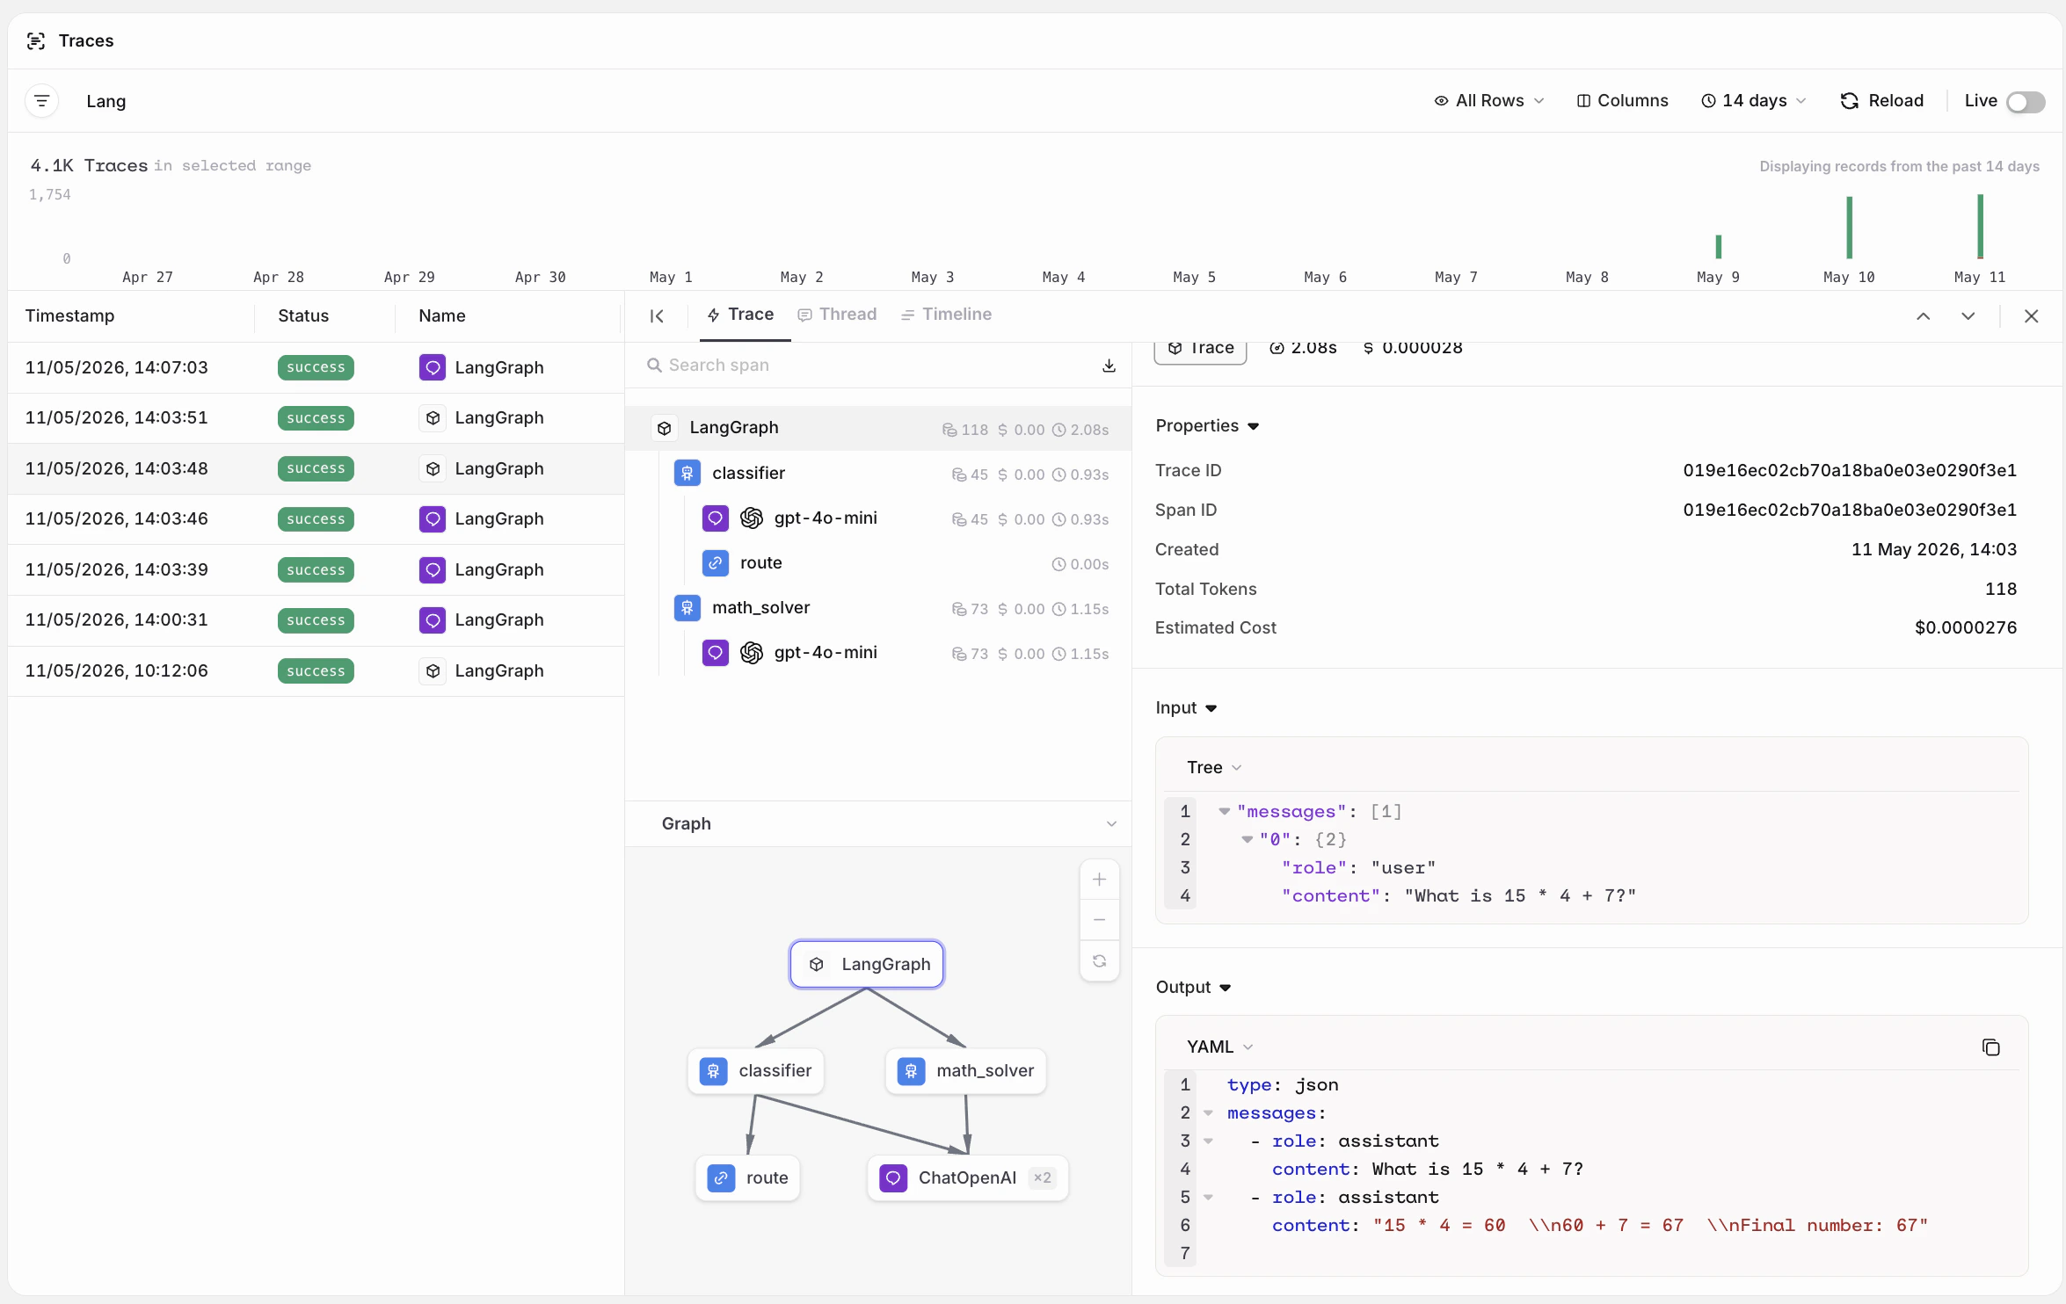Go to previous trace with up chevron

click(x=1924, y=316)
